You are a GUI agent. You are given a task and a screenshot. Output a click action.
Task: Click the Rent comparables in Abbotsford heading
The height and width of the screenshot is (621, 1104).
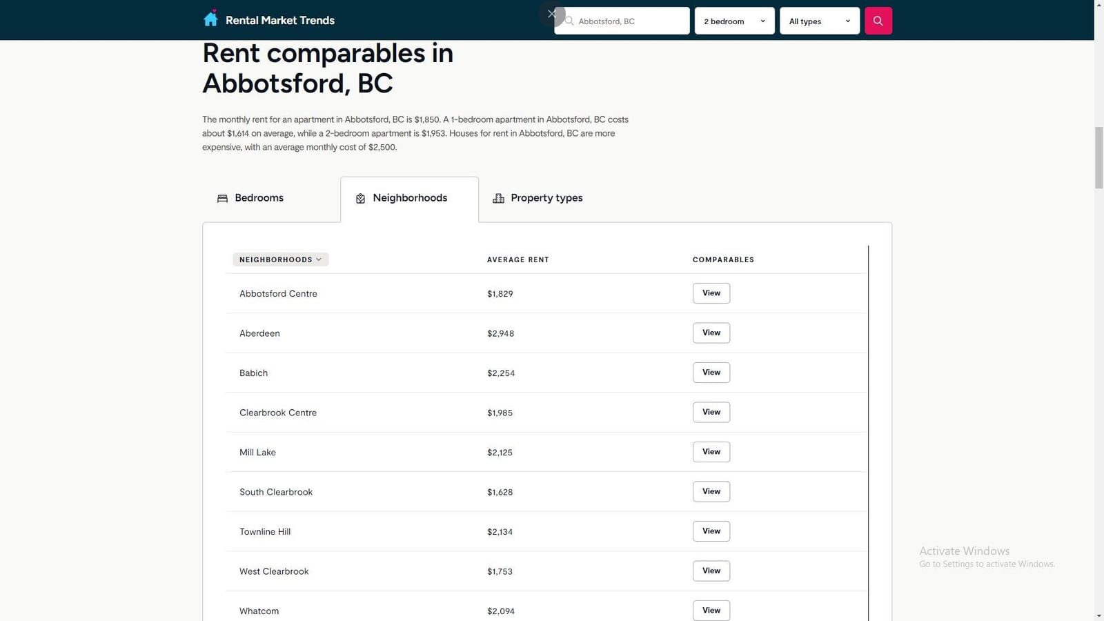coord(327,68)
